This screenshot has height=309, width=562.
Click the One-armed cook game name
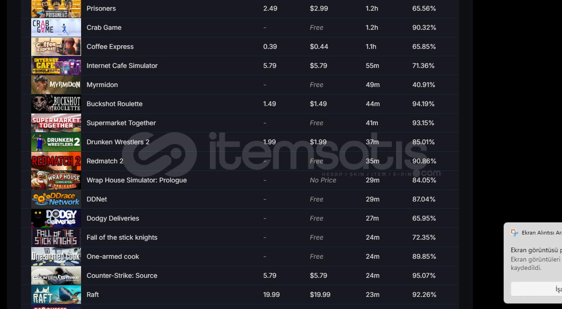coord(113,256)
